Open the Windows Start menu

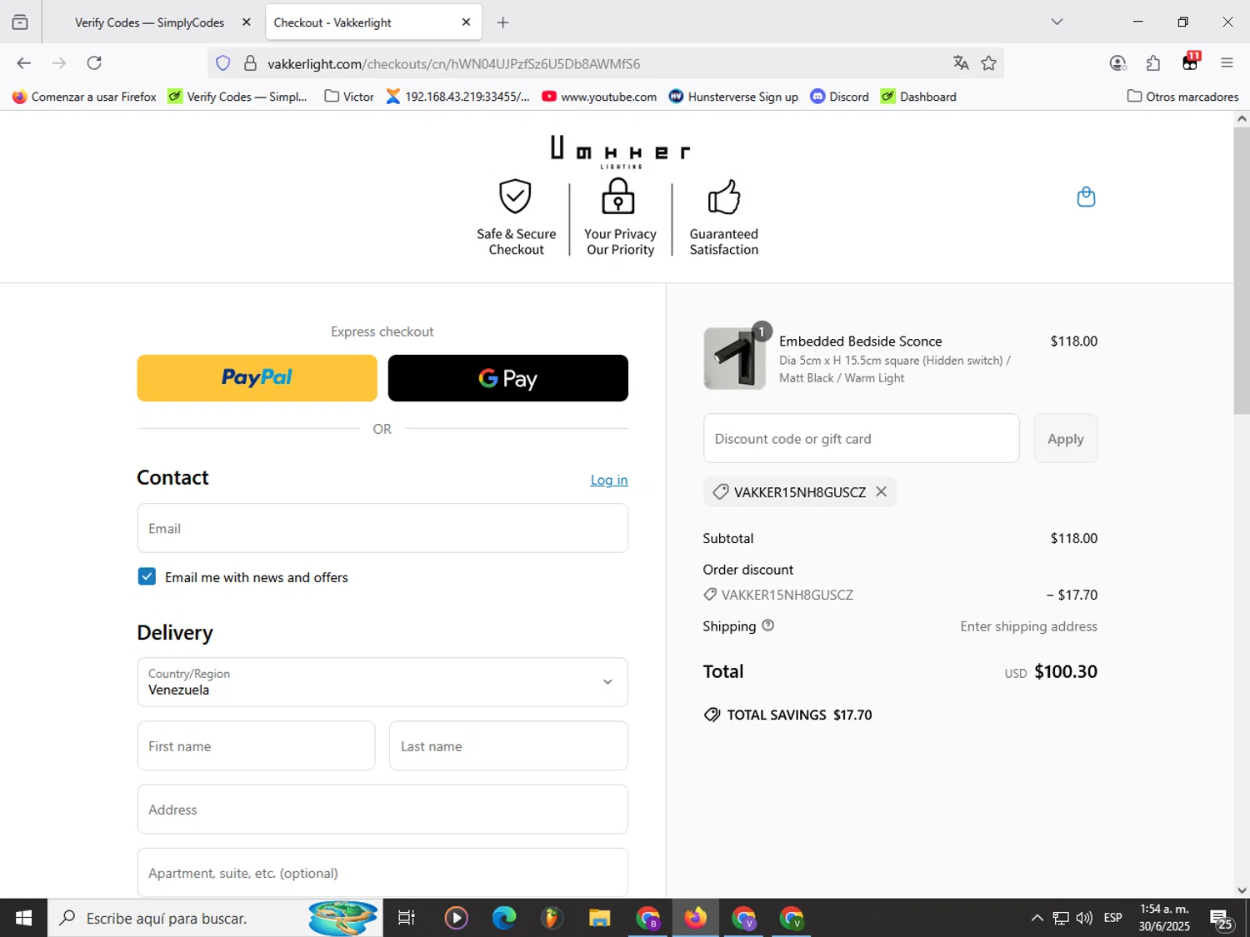pos(23,918)
